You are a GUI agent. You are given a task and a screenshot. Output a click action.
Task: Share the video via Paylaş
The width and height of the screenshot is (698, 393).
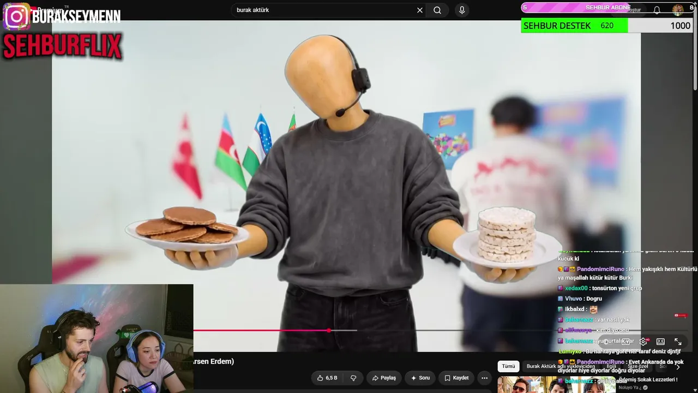coord(384,378)
